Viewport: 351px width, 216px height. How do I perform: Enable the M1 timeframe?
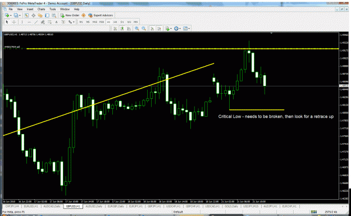pos(81,22)
